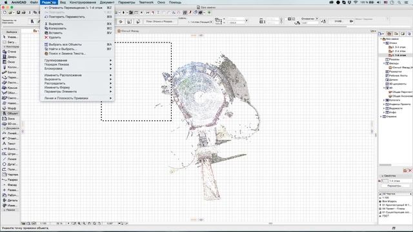Select the Стена (Wall) tool

[10, 52]
